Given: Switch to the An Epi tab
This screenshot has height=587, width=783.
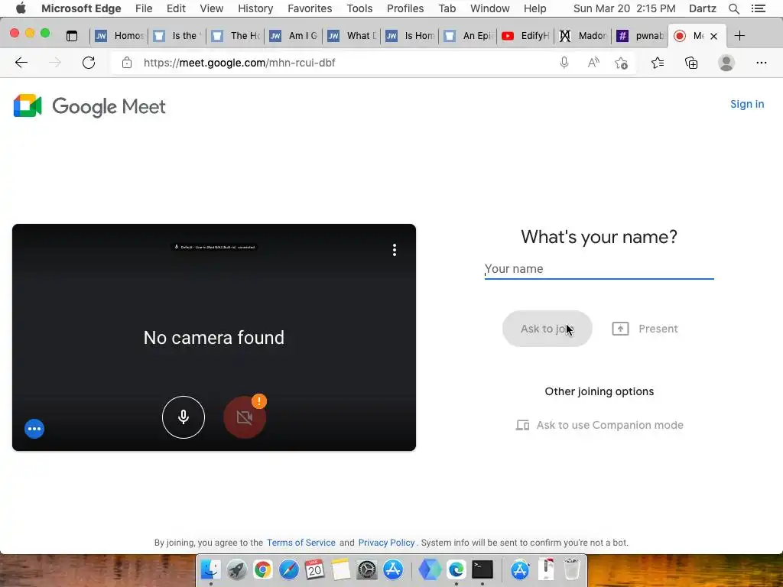Looking at the screenshot, I should click(469, 35).
